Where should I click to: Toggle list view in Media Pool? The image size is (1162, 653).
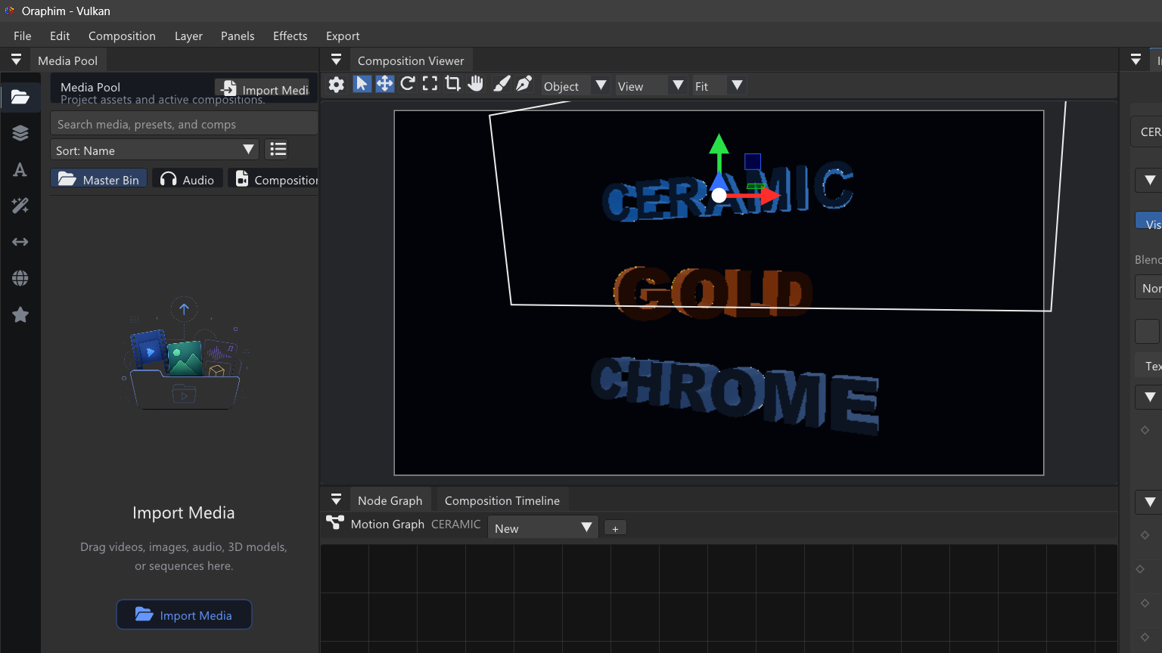[278, 149]
